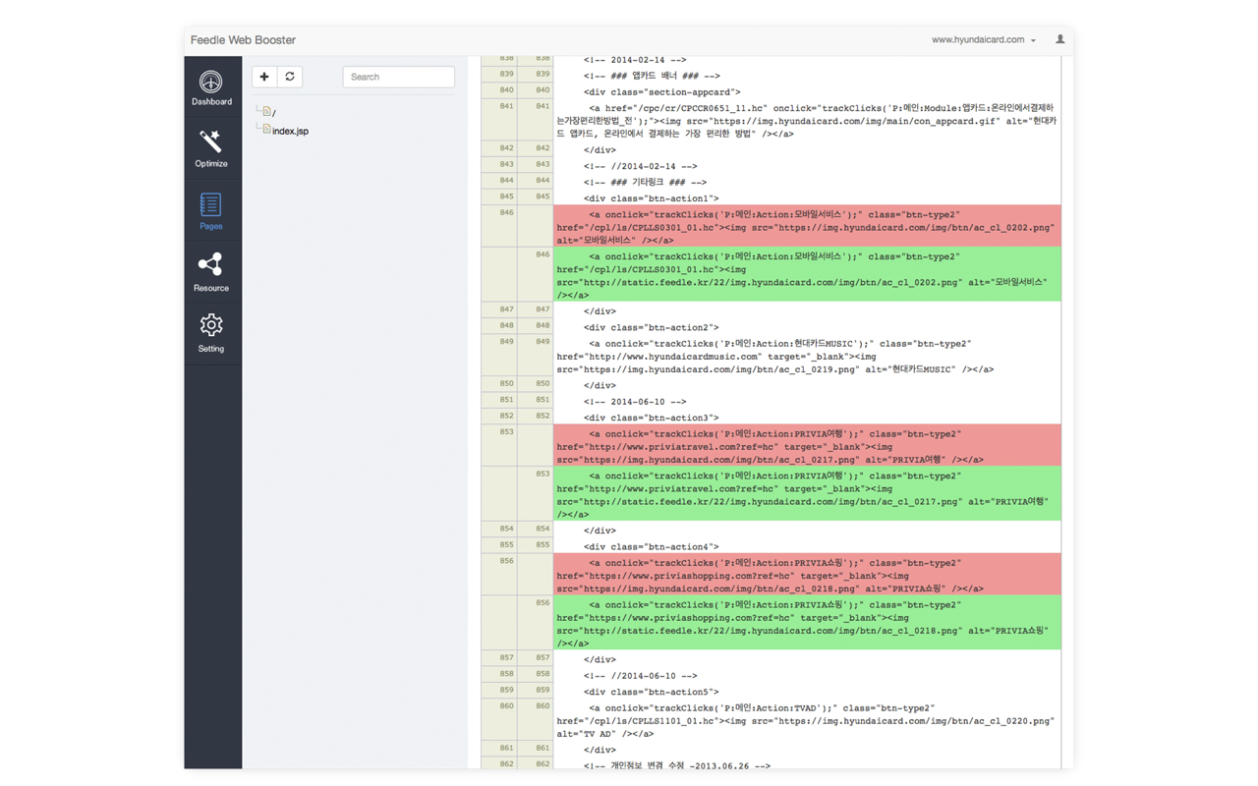Select the green added line 846
This screenshot has height=786, width=1258.
(806, 275)
